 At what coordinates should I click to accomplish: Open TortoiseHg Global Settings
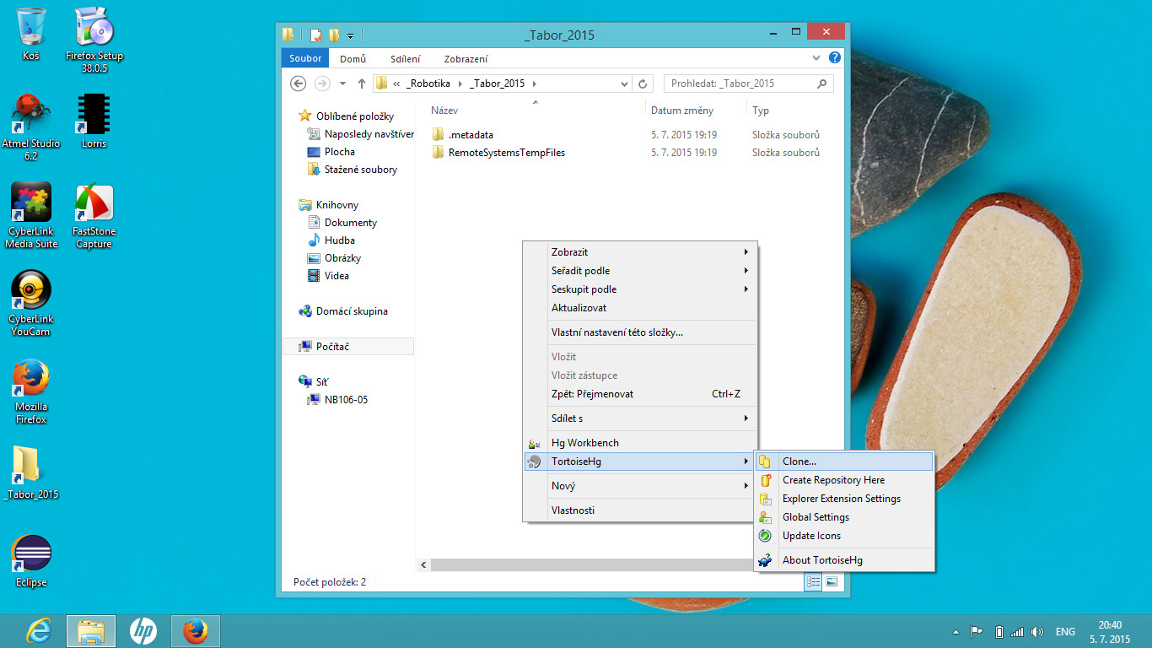pos(816,517)
